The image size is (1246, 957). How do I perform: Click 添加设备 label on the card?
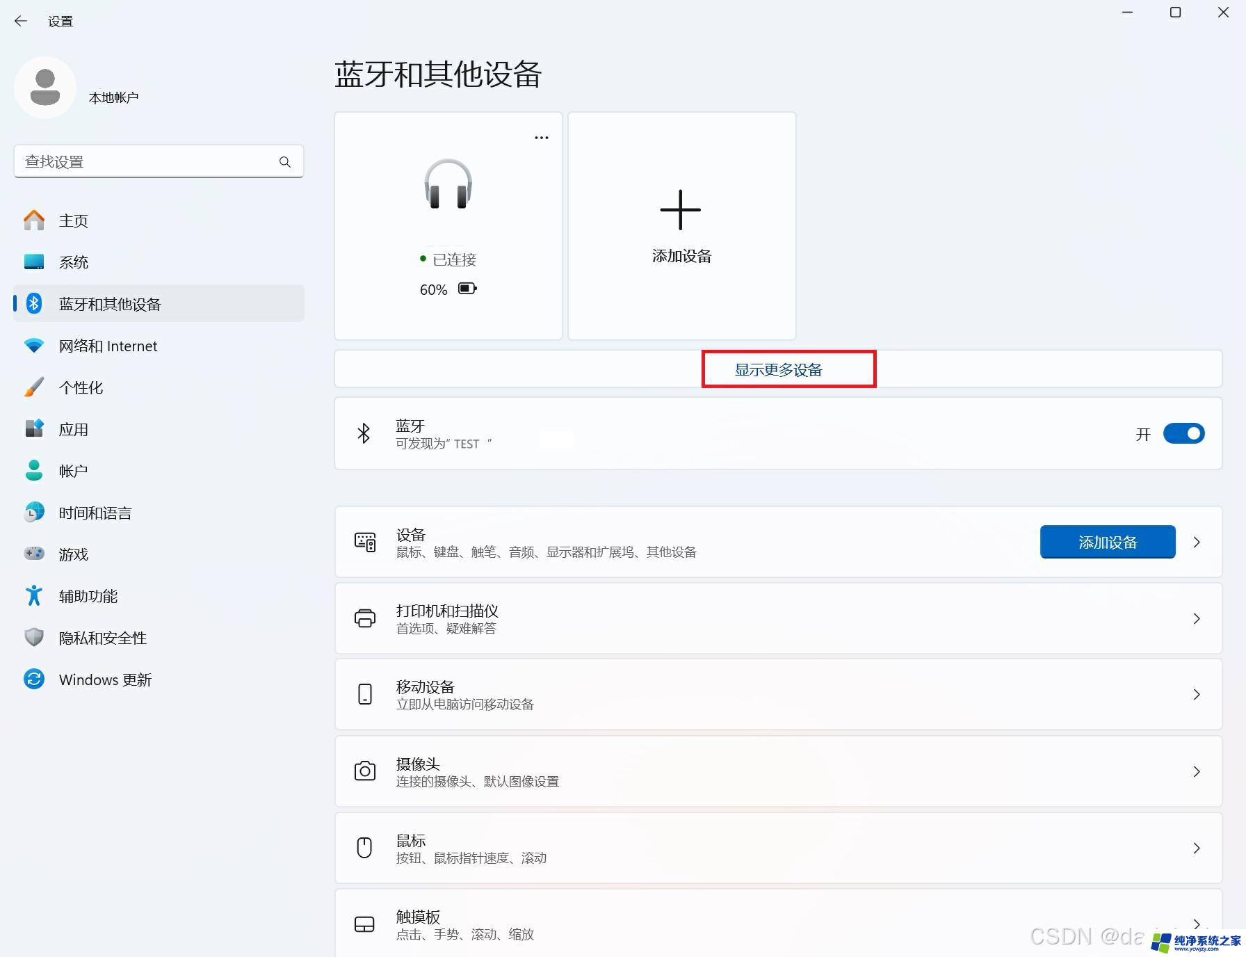(x=682, y=256)
